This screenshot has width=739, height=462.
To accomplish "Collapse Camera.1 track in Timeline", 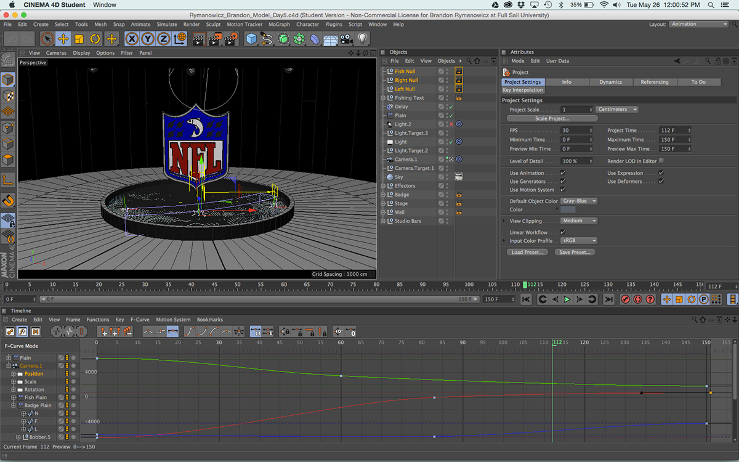I will (9, 366).
